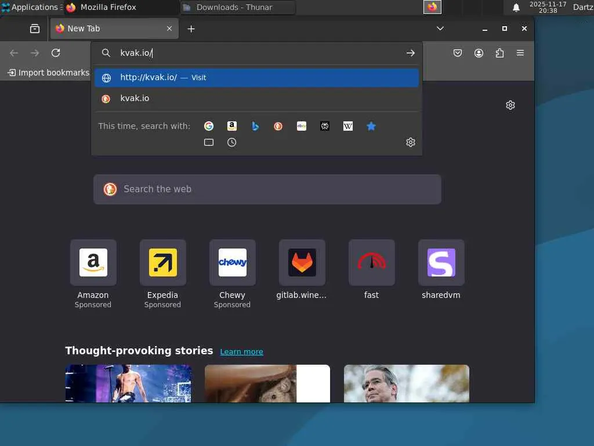Open a new tab with plus button
The height and width of the screenshot is (446, 594).
click(191, 29)
